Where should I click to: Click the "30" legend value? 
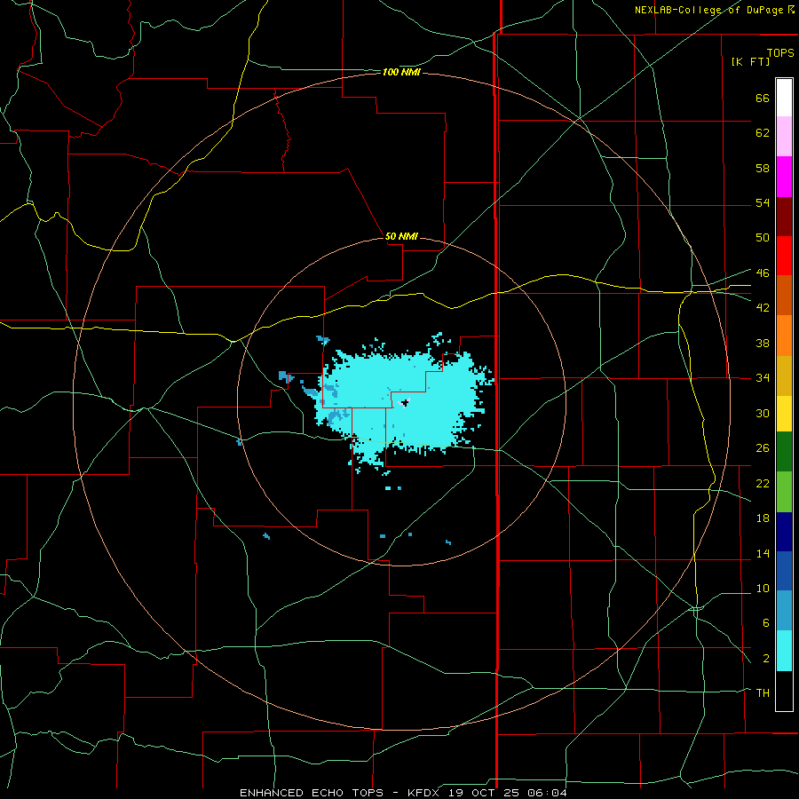click(763, 413)
